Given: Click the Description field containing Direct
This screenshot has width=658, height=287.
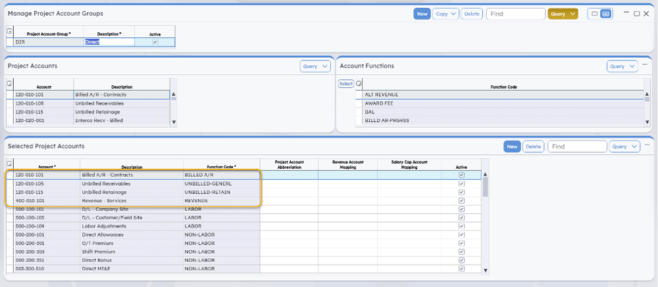Looking at the screenshot, I should [x=109, y=42].
